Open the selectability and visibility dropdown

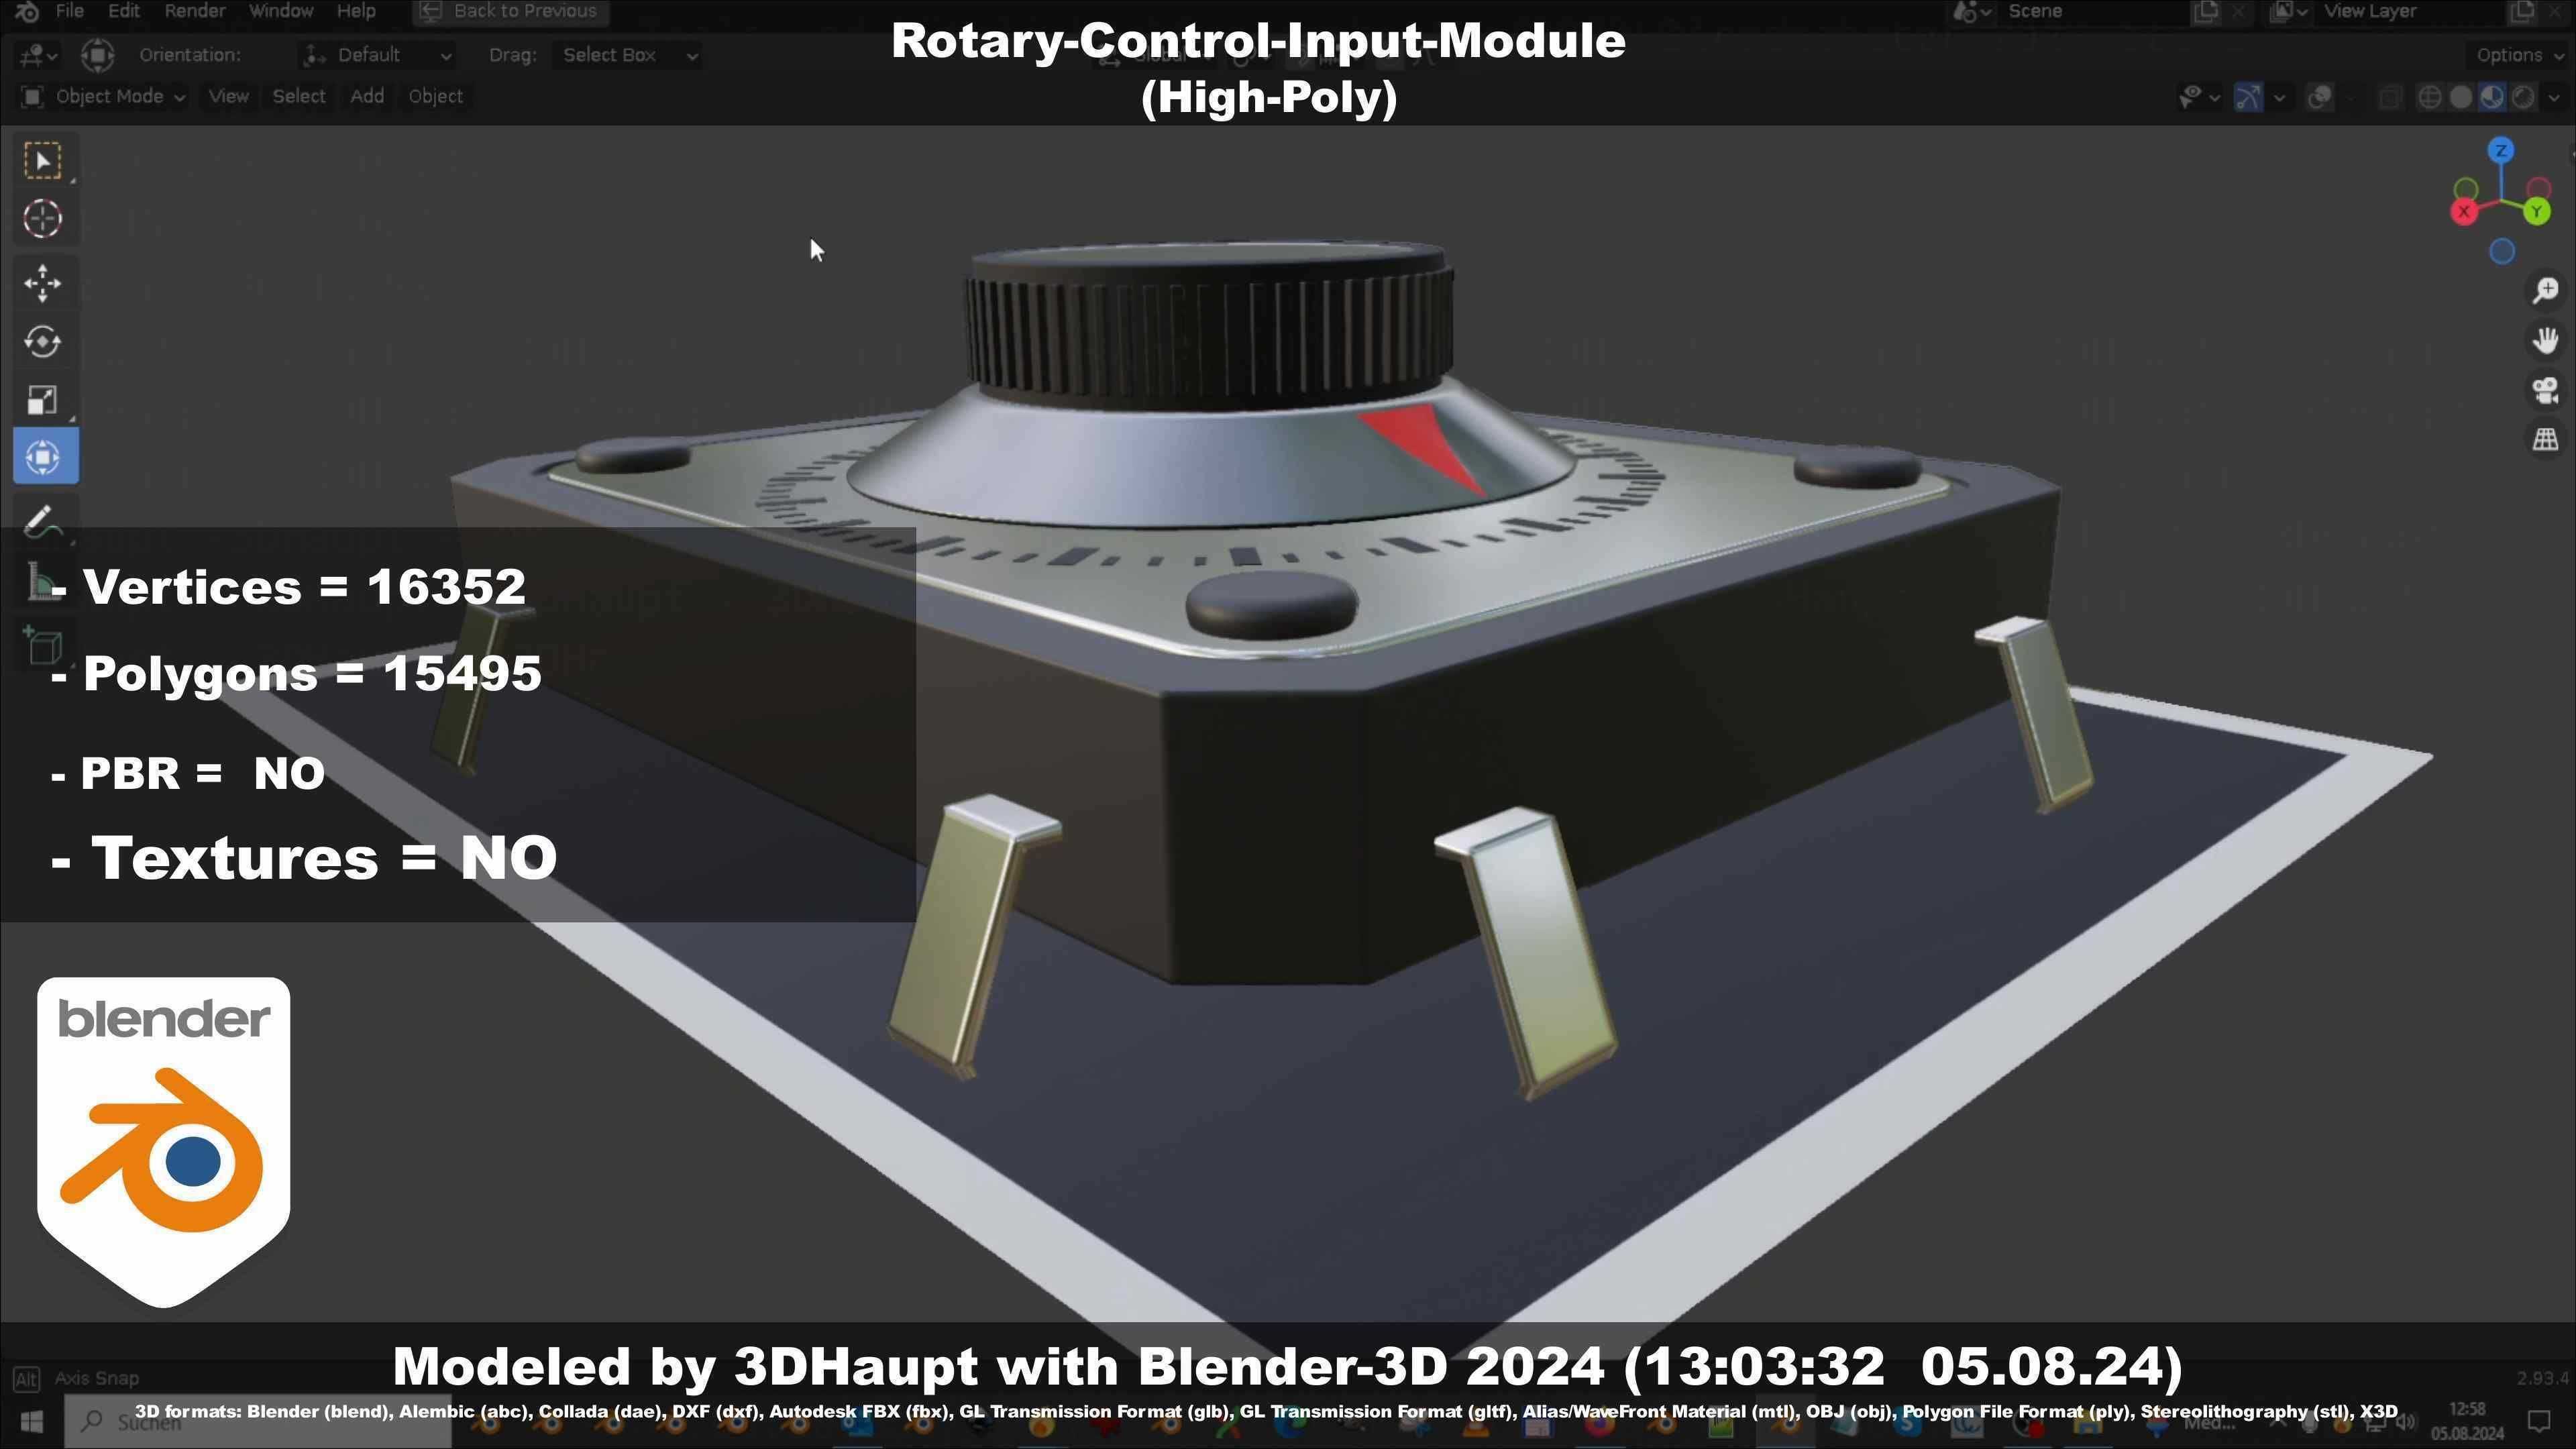pyautogui.click(x=2199, y=97)
